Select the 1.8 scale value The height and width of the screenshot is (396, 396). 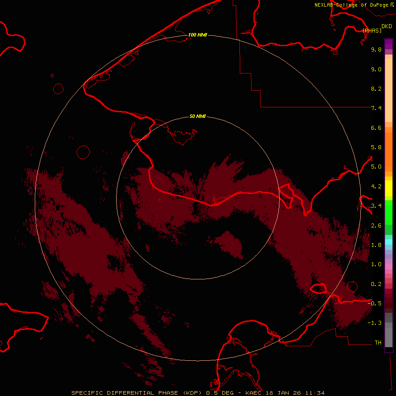(x=376, y=245)
